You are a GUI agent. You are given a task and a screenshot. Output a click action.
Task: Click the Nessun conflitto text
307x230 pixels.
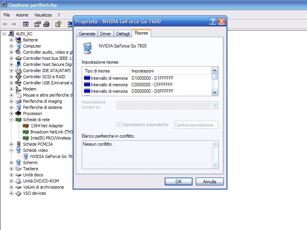[98, 144]
